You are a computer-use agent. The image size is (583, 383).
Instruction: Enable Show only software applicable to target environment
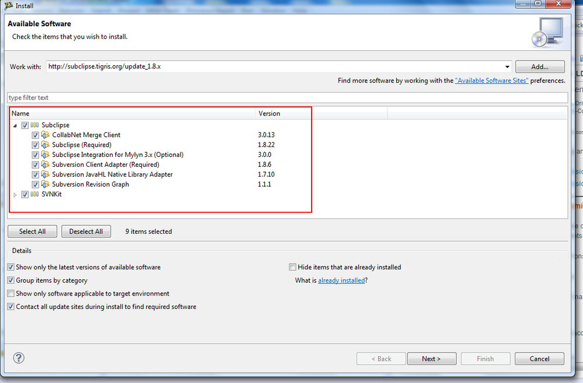tap(11, 293)
